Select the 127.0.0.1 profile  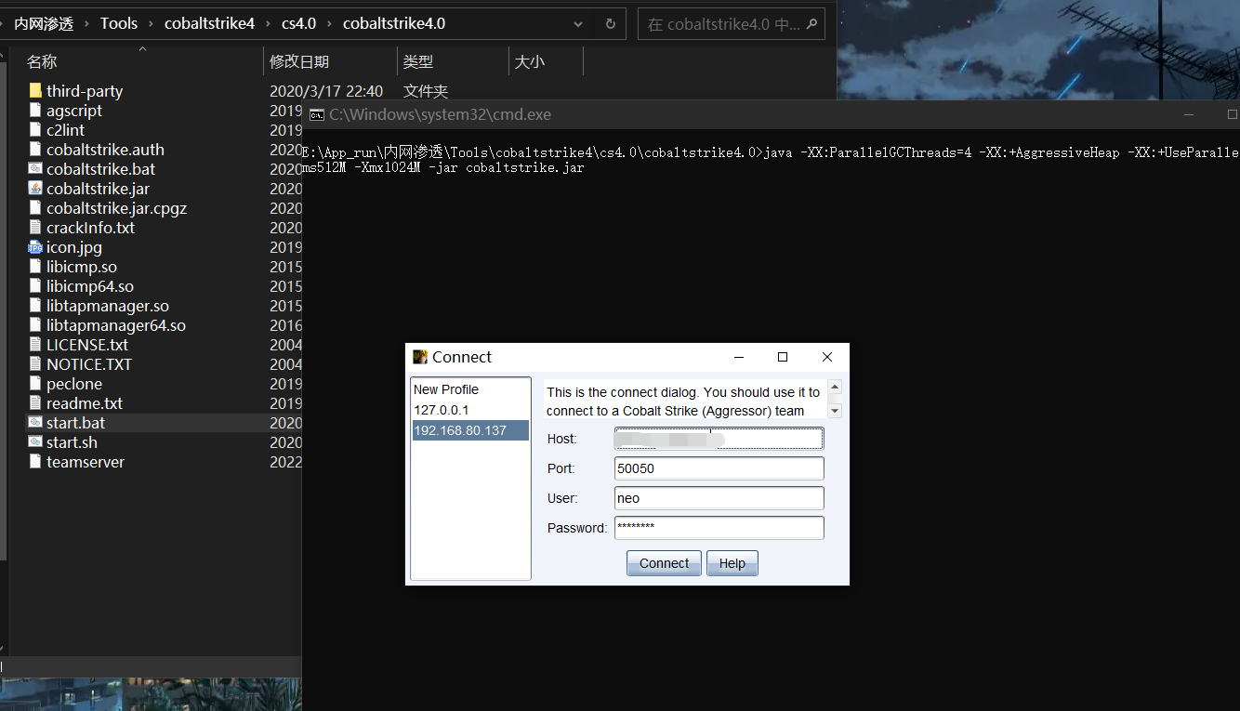470,410
